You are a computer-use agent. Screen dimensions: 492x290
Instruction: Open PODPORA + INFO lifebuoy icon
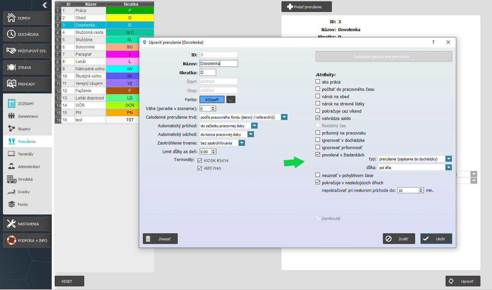11,240
